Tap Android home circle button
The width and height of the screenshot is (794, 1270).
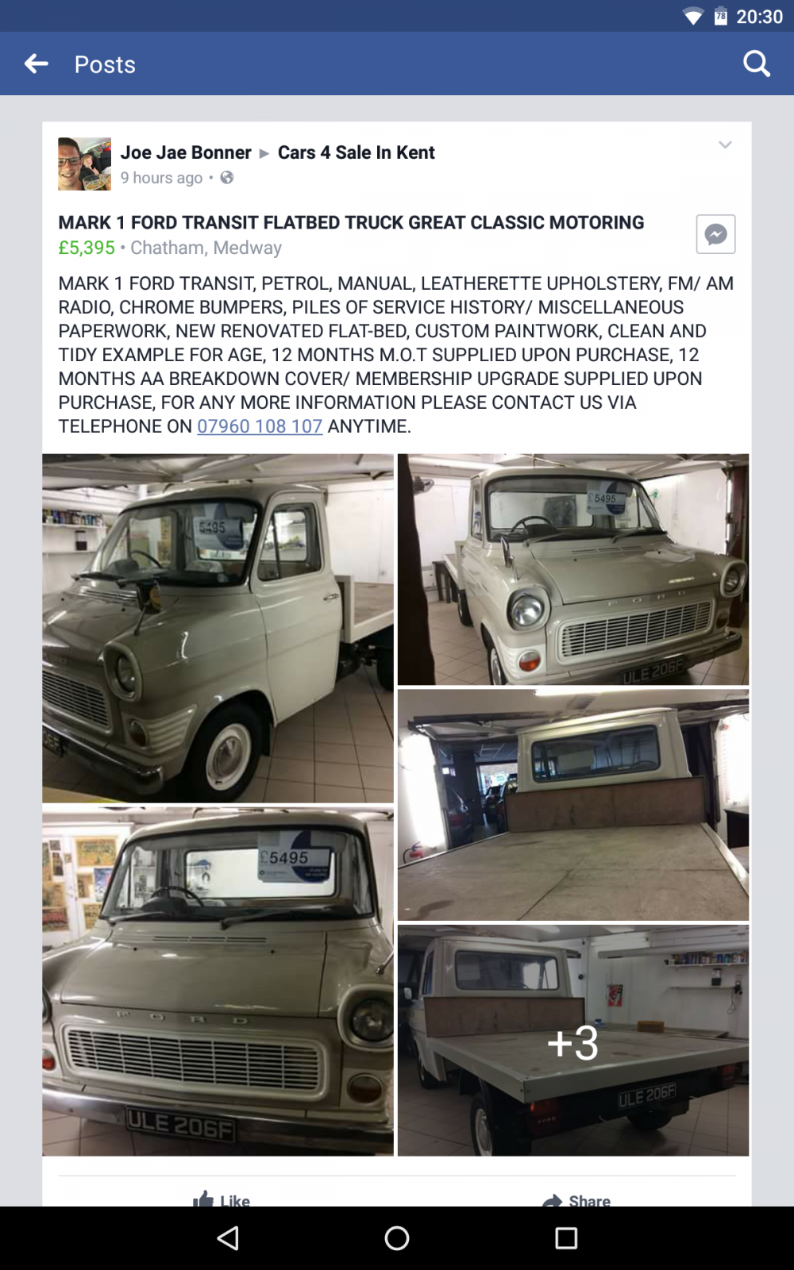397,1237
